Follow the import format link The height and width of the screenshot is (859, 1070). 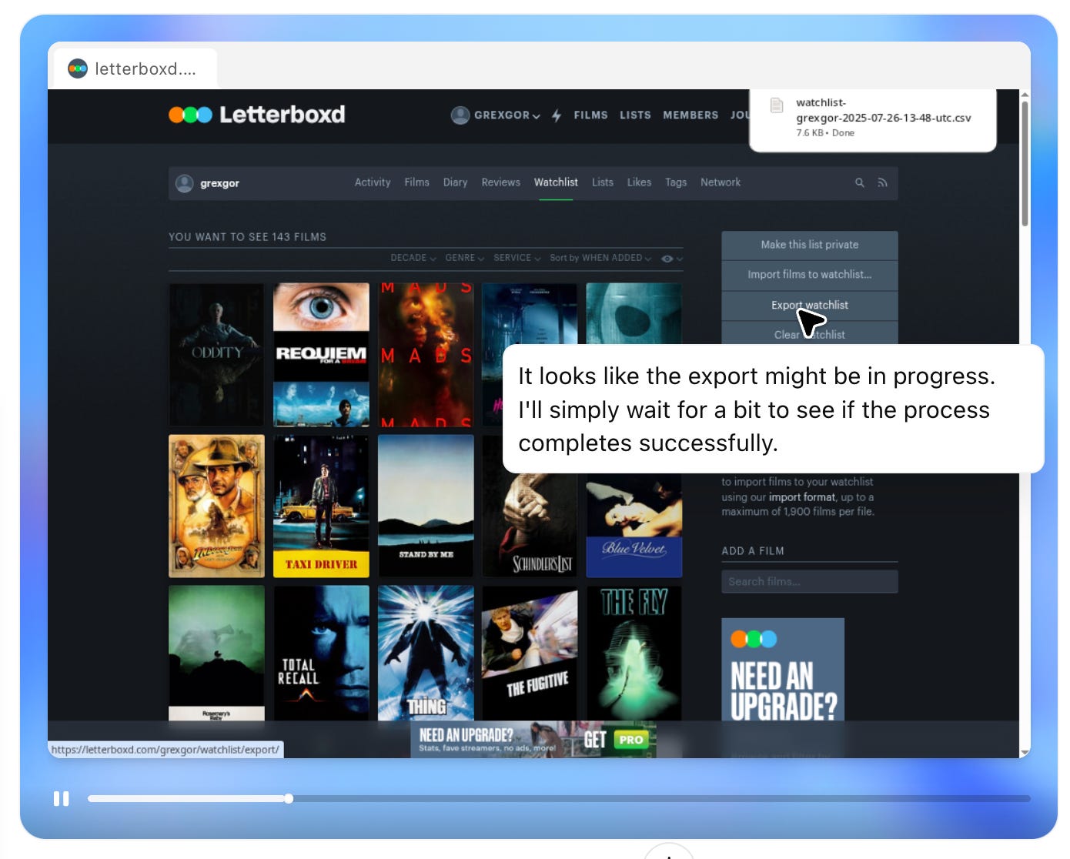[802, 497]
